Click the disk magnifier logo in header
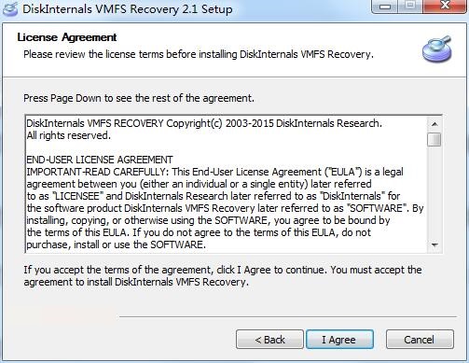This screenshot has width=469, height=363. 437,49
